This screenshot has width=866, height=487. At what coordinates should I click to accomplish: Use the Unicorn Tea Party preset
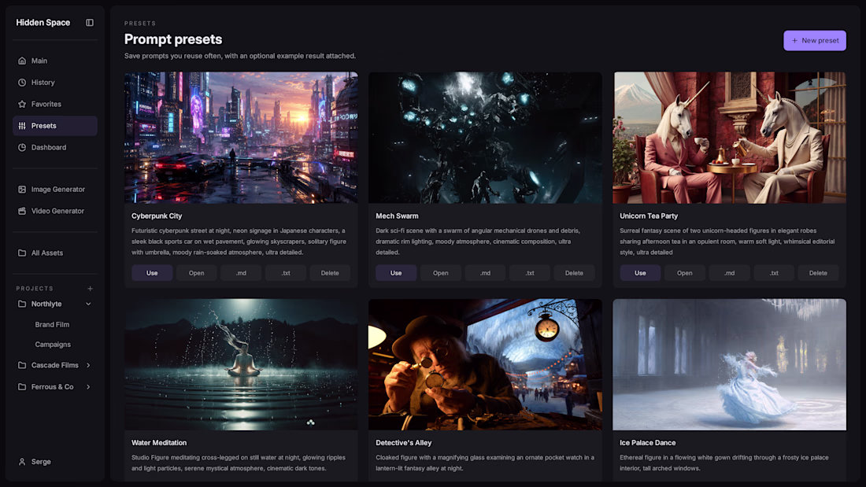point(640,273)
